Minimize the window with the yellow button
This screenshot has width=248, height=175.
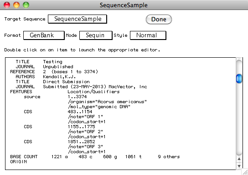(16, 5)
